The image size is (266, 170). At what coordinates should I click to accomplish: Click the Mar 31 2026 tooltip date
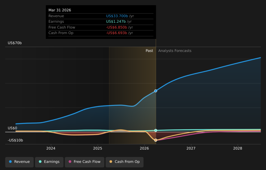click(x=60, y=10)
